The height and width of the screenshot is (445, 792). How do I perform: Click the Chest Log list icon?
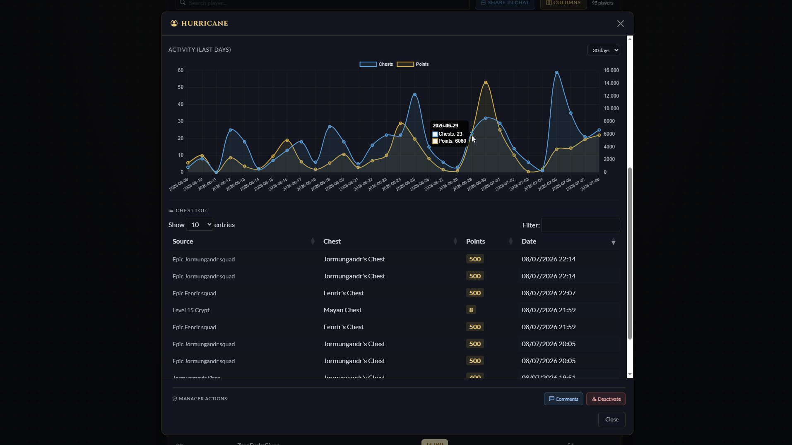coord(171,211)
